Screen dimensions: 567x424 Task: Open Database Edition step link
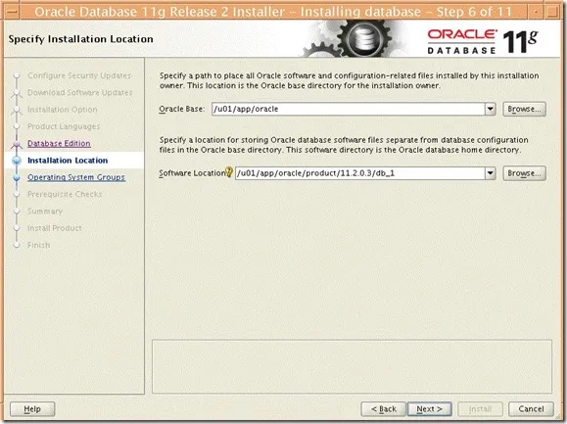click(x=59, y=144)
